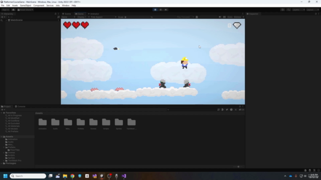Open the Play Focused dropdown
Screen dimensions: 321x180
[x=185, y=17]
